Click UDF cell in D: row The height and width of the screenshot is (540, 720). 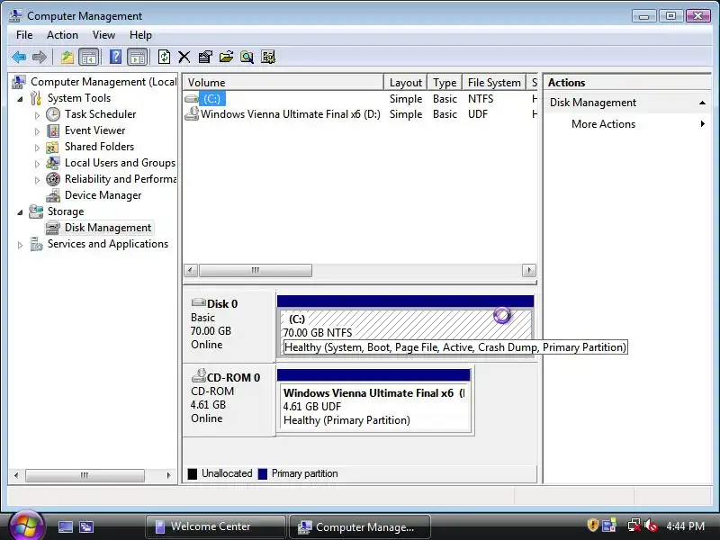[478, 114]
